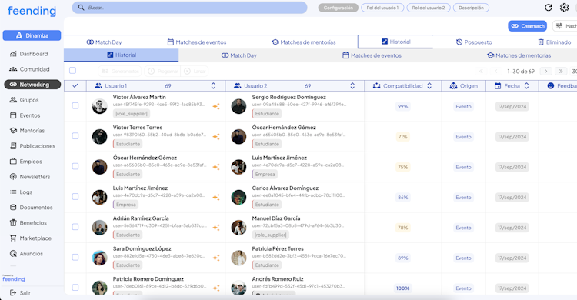Open Comunidad in the sidebar
This screenshot has height=300, width=577.
(29, 69)
